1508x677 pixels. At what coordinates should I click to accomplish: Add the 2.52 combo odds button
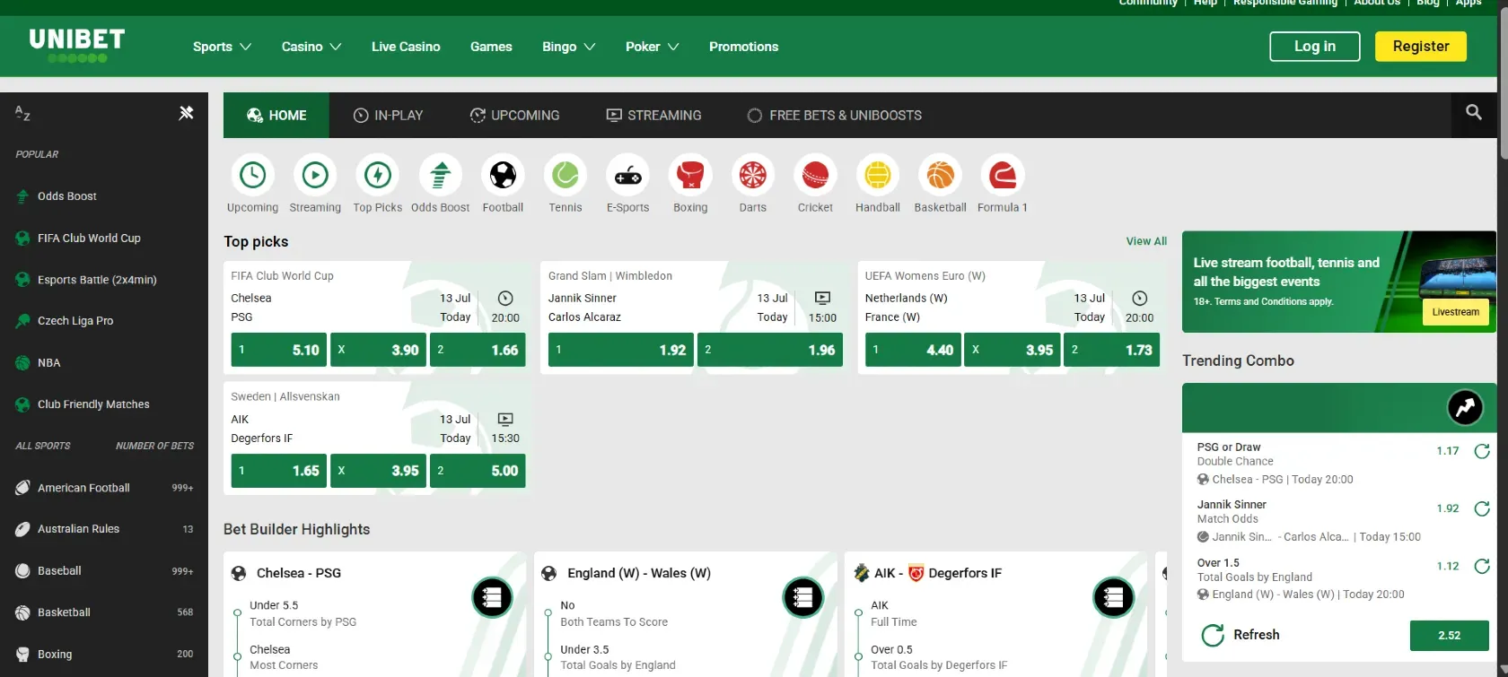tap(1449, 635)
